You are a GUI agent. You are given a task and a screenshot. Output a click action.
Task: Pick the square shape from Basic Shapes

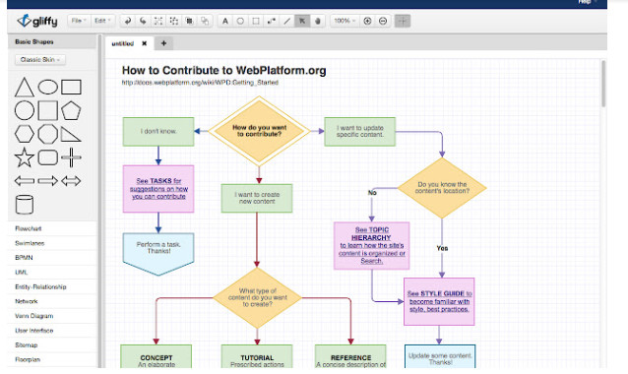(47, 110)
